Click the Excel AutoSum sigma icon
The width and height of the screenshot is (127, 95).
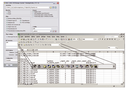click(x=58, y=39)
